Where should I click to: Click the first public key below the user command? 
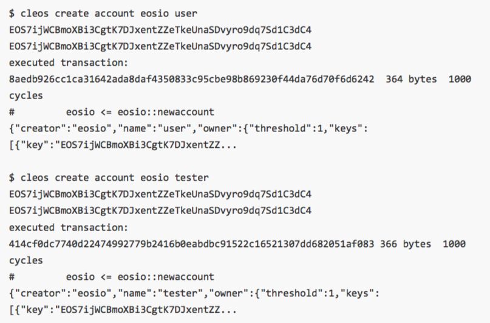click(160, 29)
